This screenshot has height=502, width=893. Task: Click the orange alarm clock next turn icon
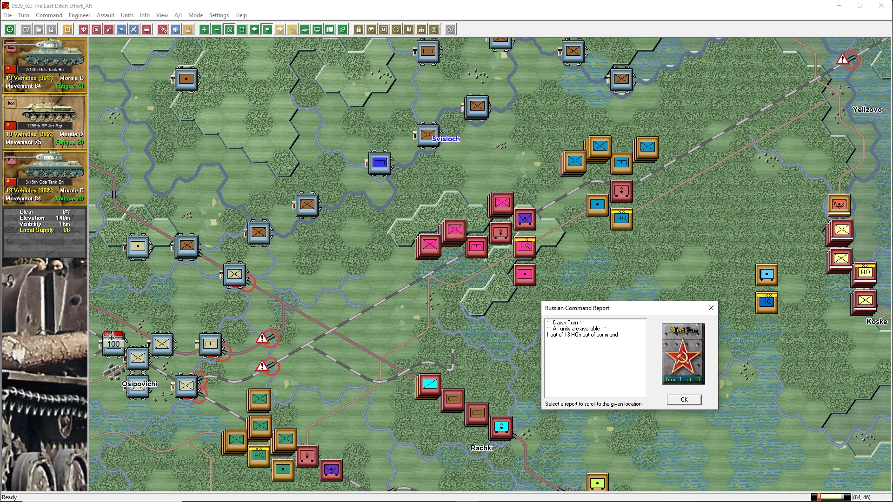tap(67, 30)
